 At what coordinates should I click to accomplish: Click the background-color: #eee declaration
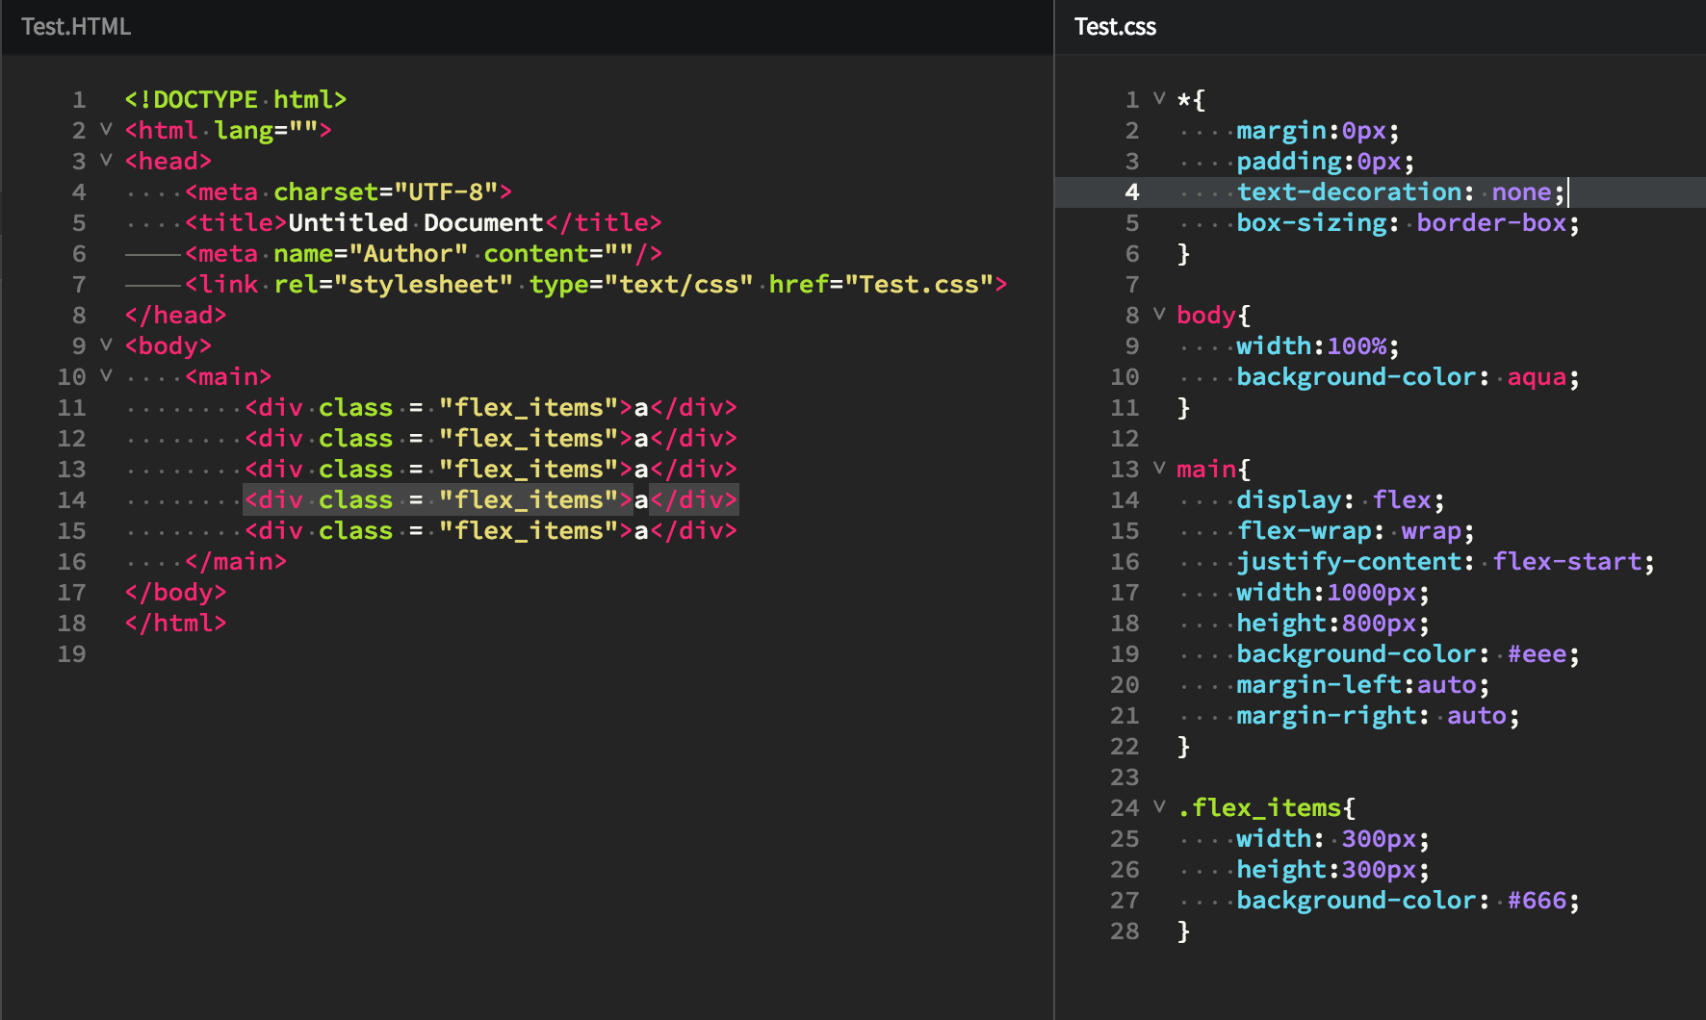tap(1408, 653)
